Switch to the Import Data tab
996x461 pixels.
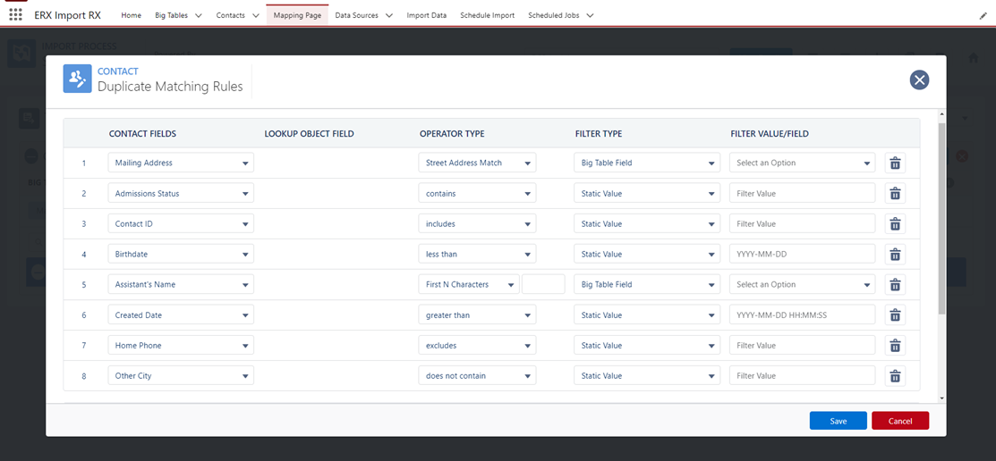(426, 15)
